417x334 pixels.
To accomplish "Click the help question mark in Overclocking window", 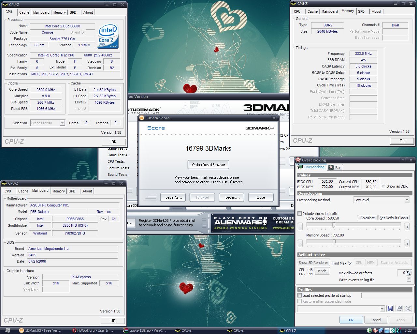I will tap(403, 160).
